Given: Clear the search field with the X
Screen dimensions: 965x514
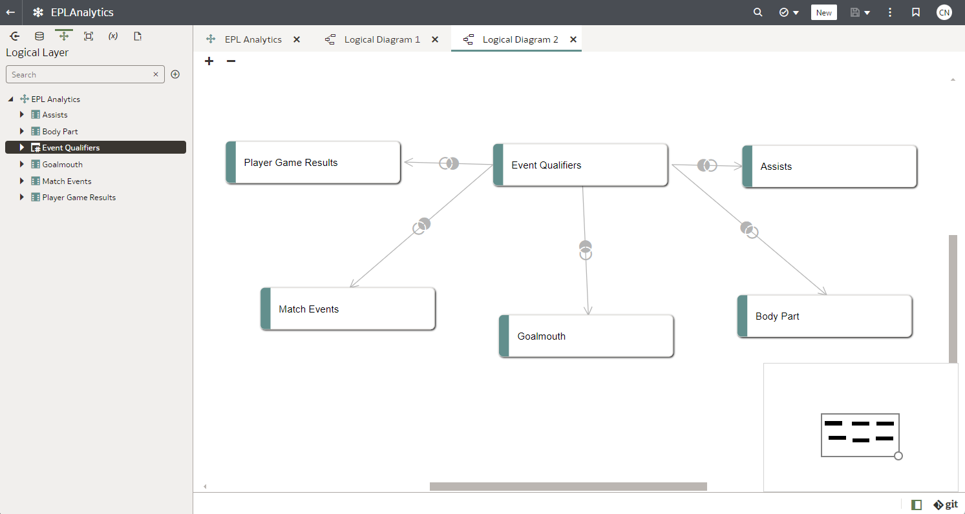Looking at the screenshot, I should tap(156, 74).
